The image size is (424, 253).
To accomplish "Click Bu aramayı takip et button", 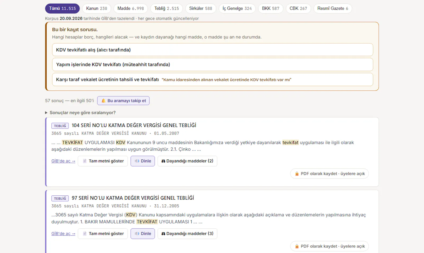I will pos(123,101).
